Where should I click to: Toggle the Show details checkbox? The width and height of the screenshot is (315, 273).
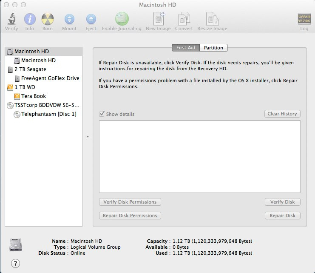pos(102,114)
